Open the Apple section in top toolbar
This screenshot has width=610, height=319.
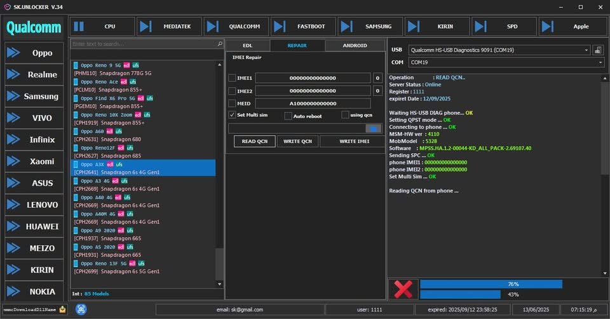[x=573, y=27]
